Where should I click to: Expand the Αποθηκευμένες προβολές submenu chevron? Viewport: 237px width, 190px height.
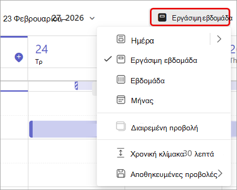click(x=220, y=173)
